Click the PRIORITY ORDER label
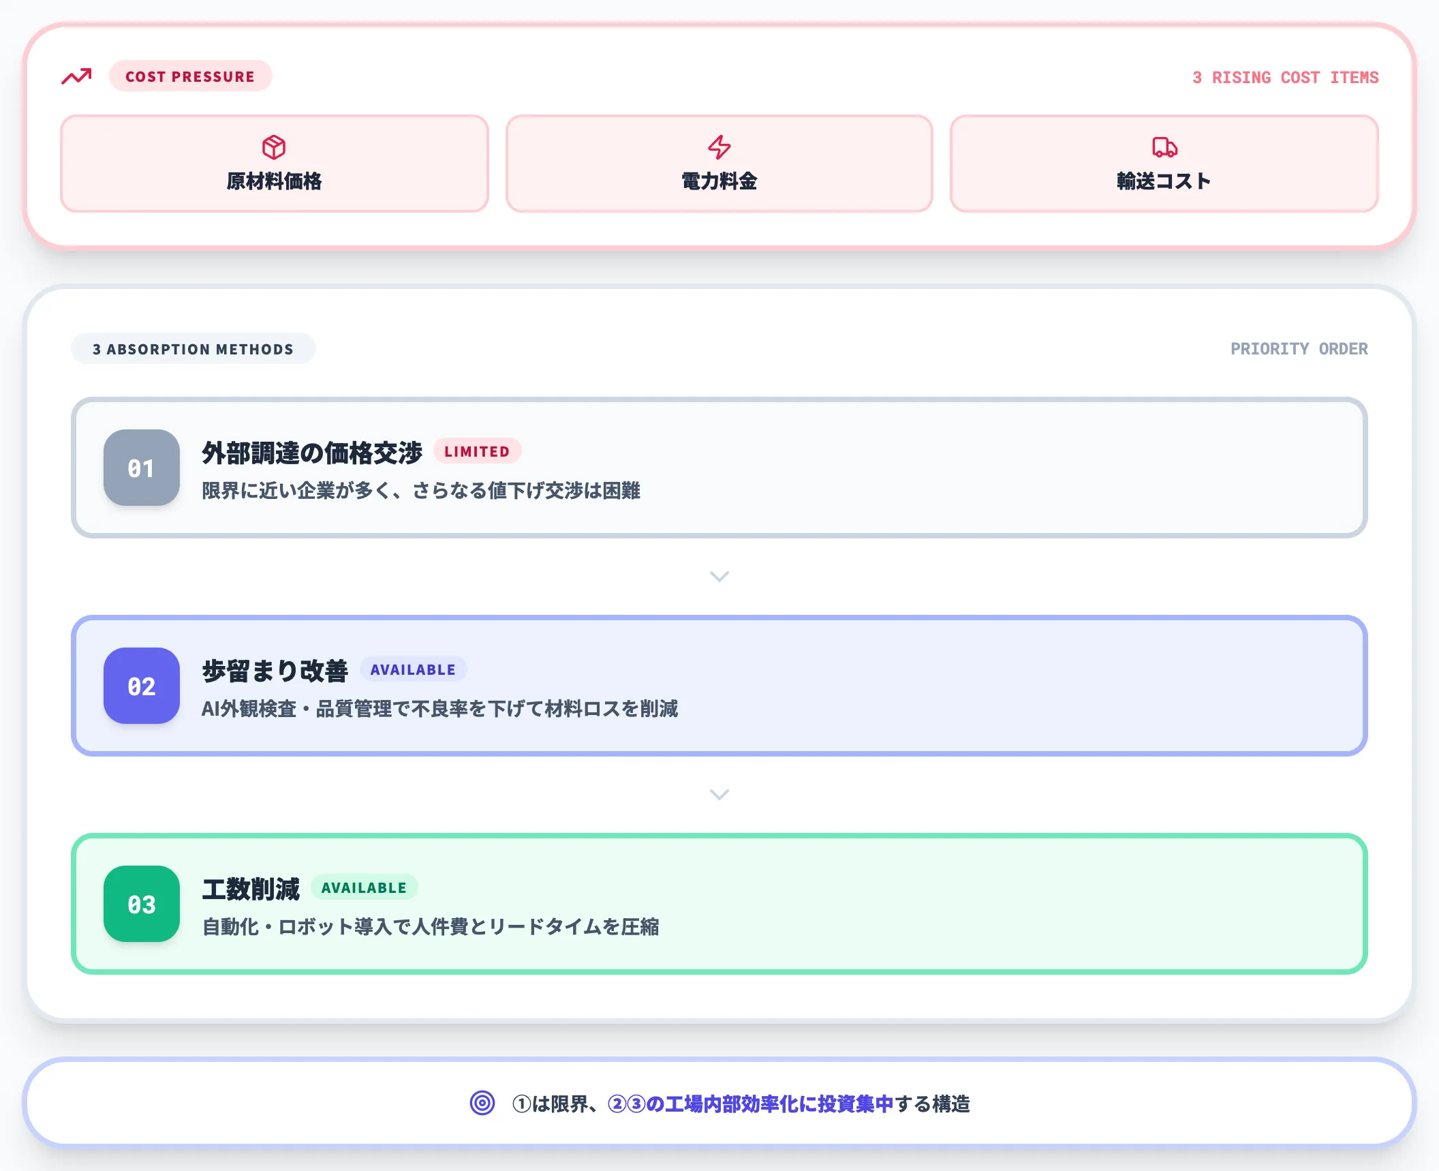The image size is (1439, 1171). (1299, 348)
